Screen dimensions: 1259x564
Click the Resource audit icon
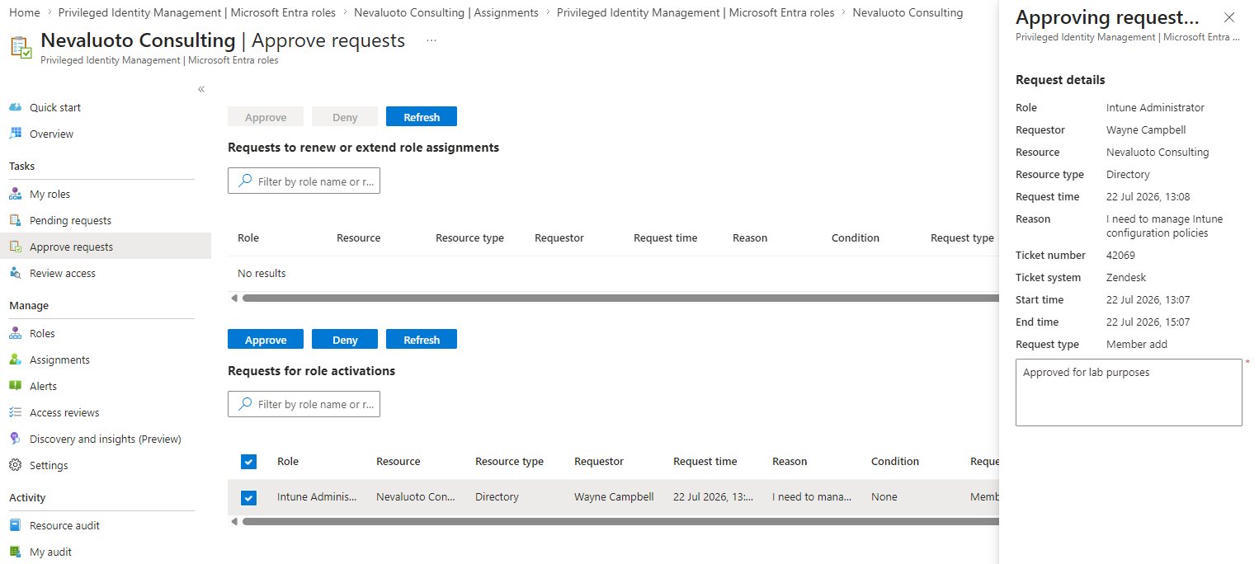(15, 525)
